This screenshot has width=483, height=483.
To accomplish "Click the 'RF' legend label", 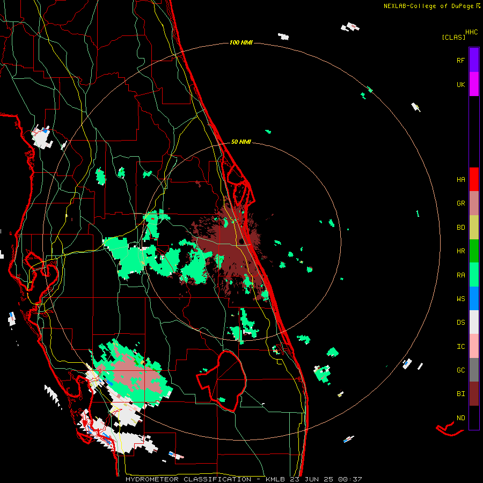I will pyautogui.click(x=460, y=61).
